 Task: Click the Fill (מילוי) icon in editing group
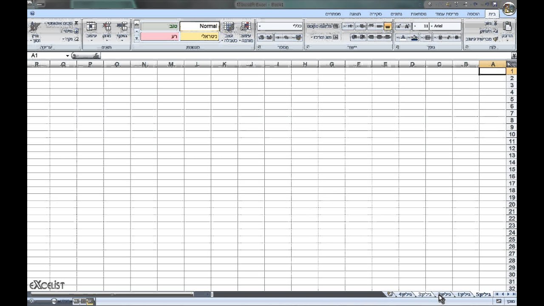point(76,31)
